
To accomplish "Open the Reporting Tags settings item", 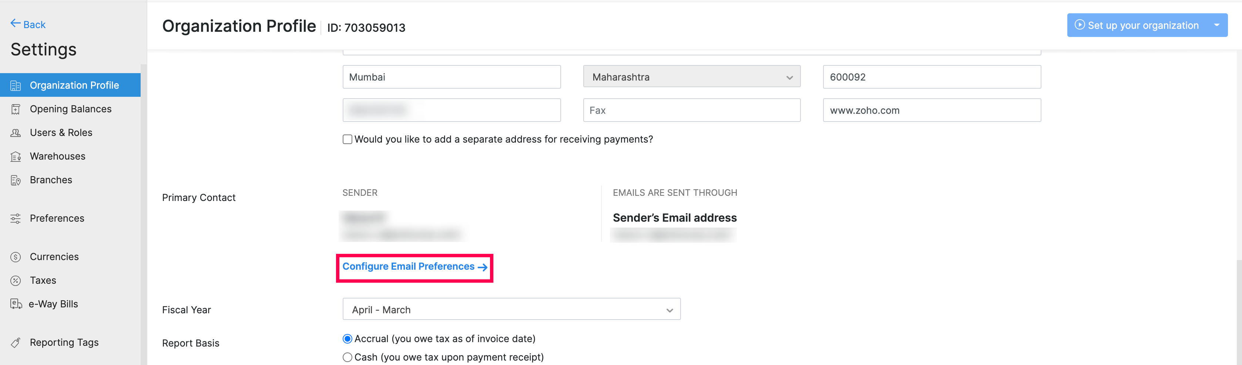I will coord(64,342).
